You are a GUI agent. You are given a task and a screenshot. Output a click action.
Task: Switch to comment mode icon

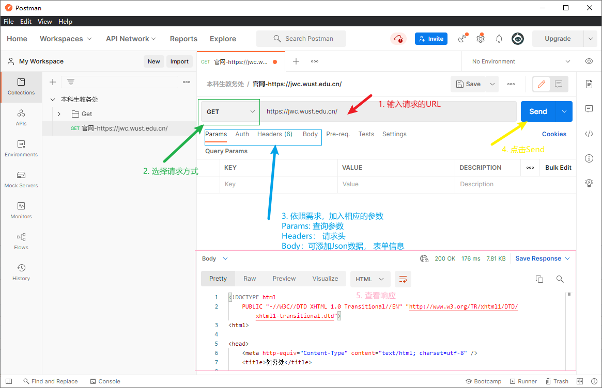559,84
